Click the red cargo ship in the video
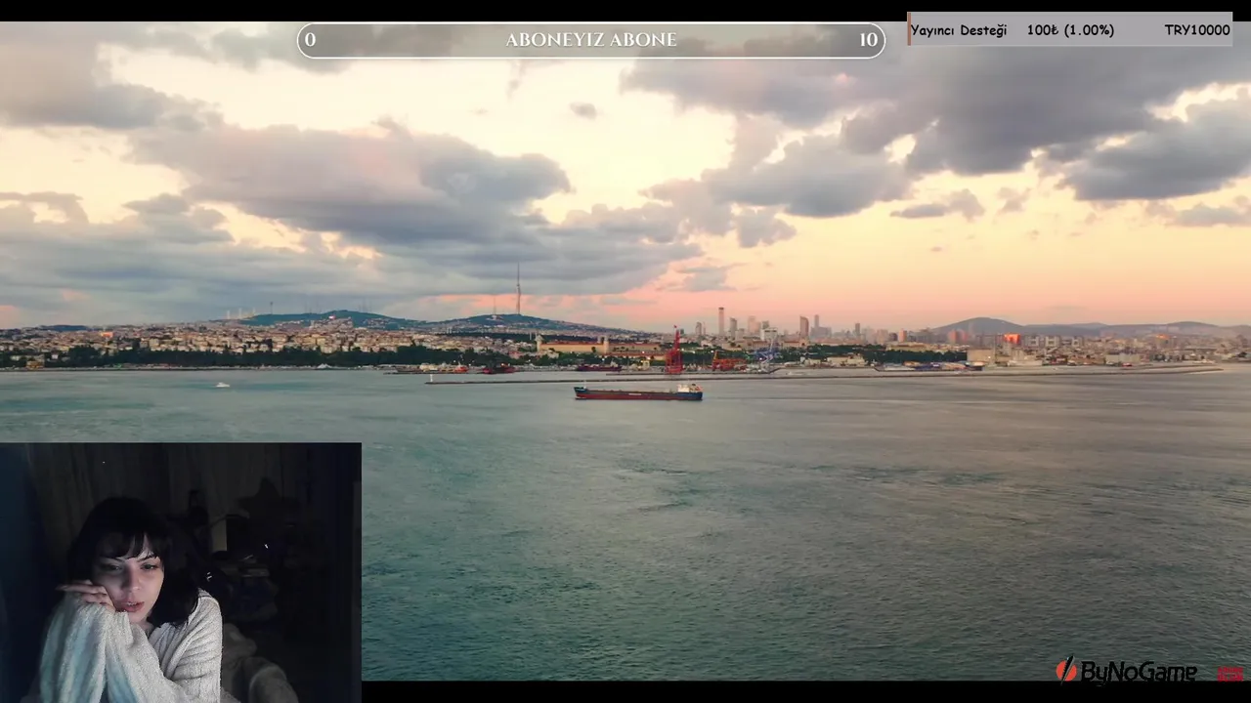Viewport: 1251px width, 703px height. (638, 392)
